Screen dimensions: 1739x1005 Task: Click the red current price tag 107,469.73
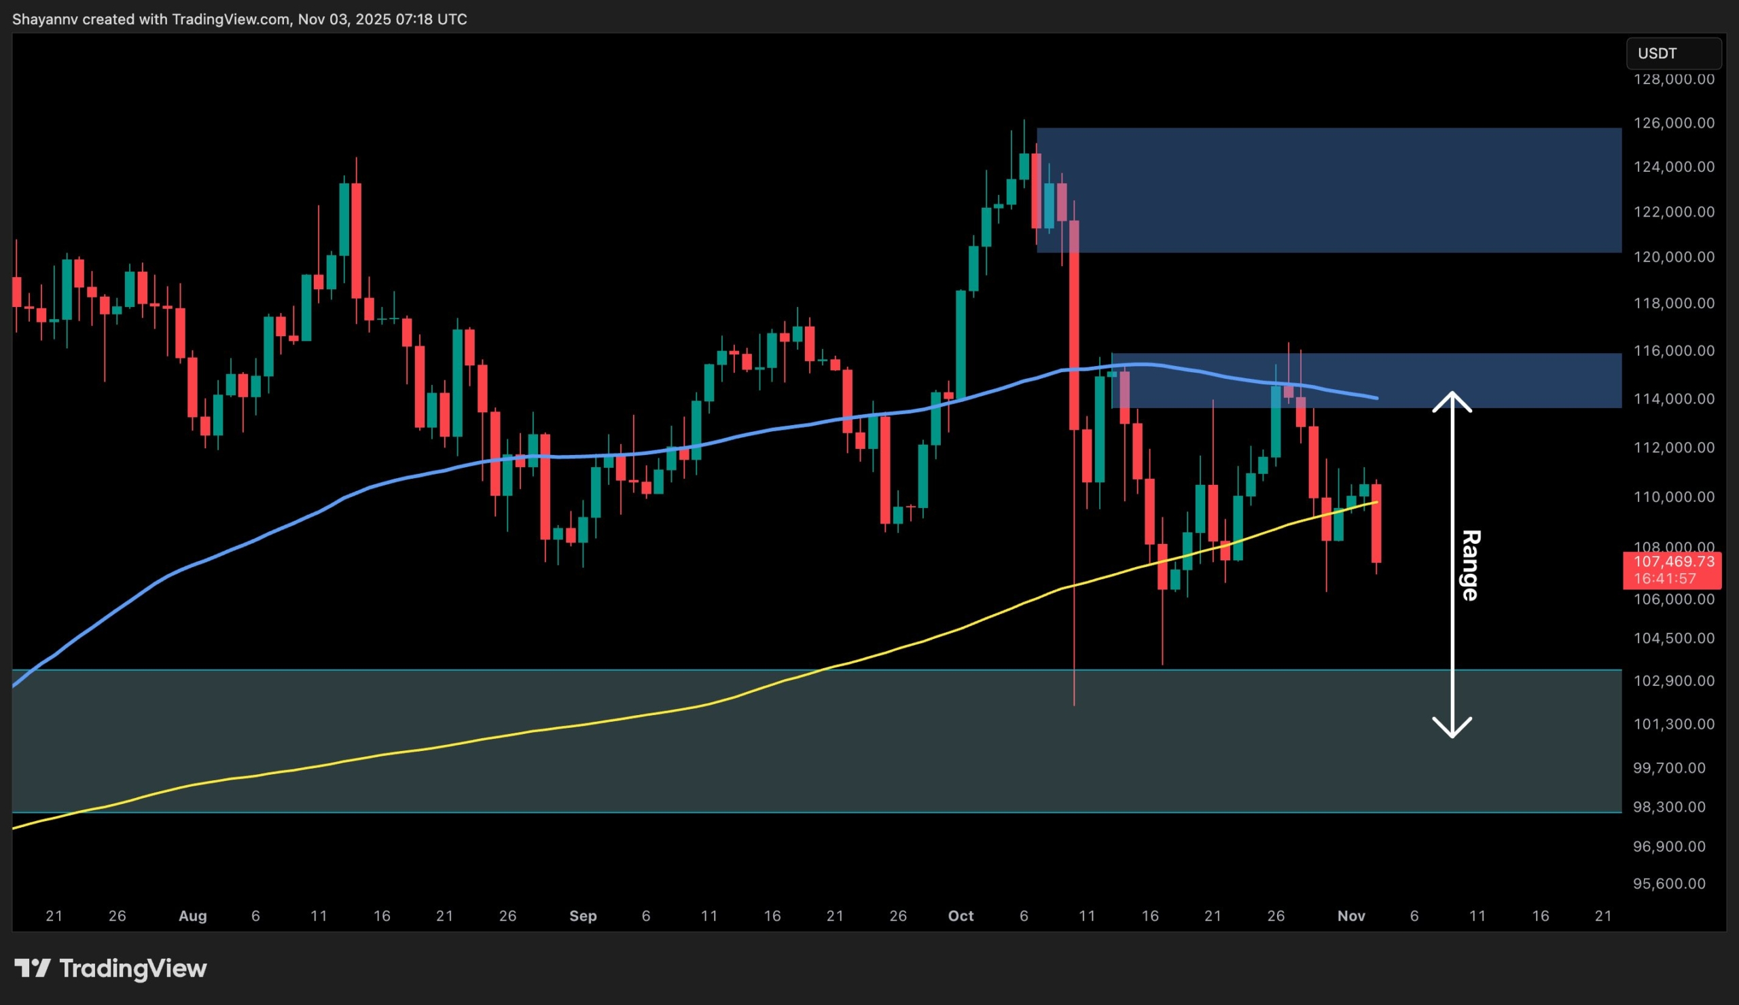coord(1672,562)
